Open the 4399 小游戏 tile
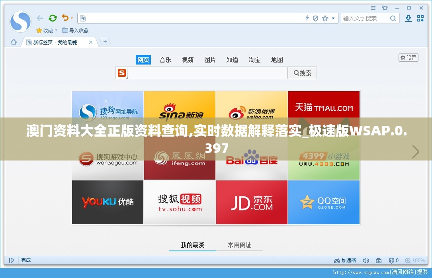This screenshot has height=278, width=432. [324, 158]
